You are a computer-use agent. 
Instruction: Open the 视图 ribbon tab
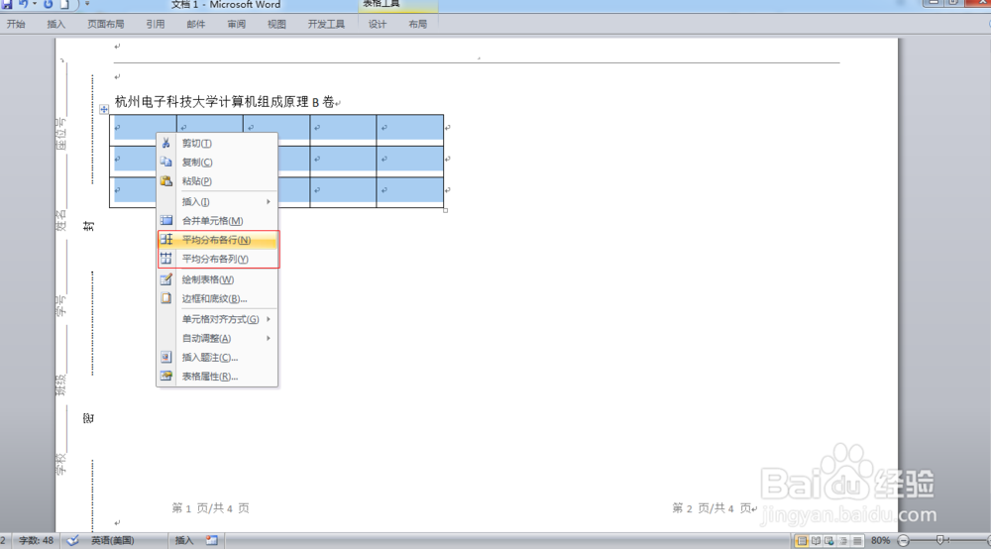coord(276,24)
